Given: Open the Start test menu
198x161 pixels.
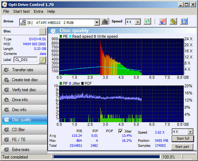Looking at the screenshot, I should pos(21,11).
